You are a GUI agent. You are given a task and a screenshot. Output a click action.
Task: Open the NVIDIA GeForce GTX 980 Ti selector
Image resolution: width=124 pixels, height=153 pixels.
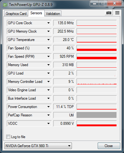38,146
